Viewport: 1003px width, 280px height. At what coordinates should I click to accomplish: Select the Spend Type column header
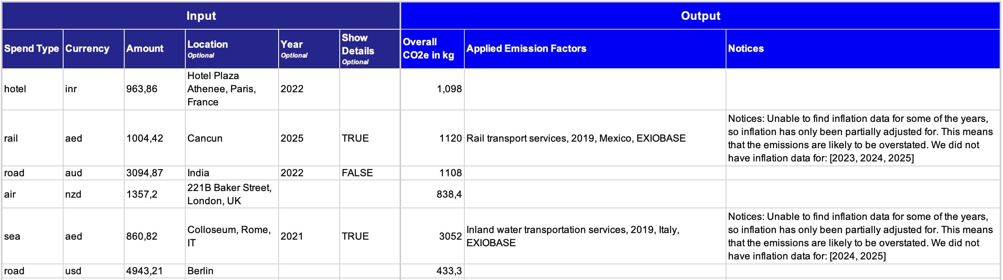[x=32, y=49]
